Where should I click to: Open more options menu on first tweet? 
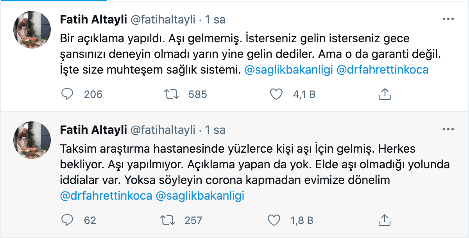tap(448, 19)
